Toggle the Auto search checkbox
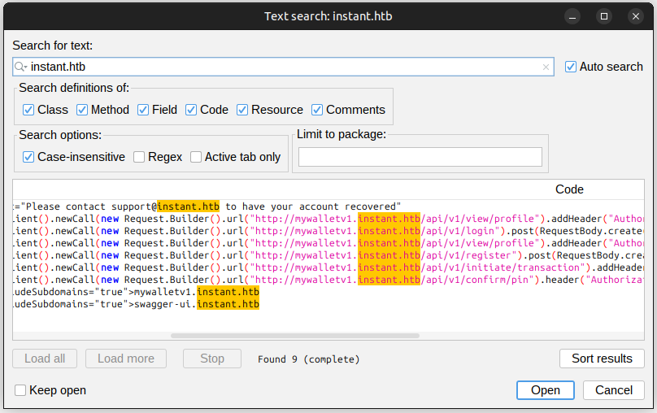657x413 pixels. pyautogui.click(x=571, y=67)
